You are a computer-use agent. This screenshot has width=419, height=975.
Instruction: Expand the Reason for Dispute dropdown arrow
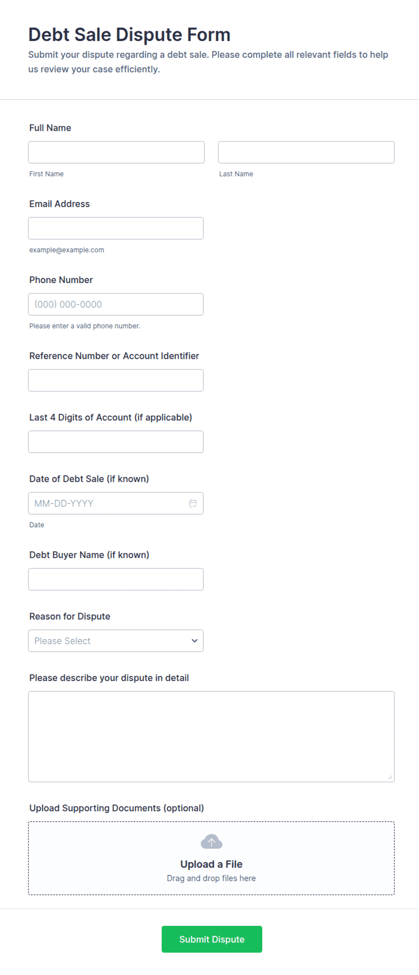195,641
